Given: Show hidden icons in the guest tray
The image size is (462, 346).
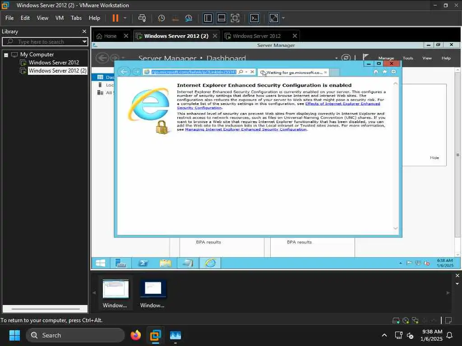Looking at the screenshot, I should (401, 263).
